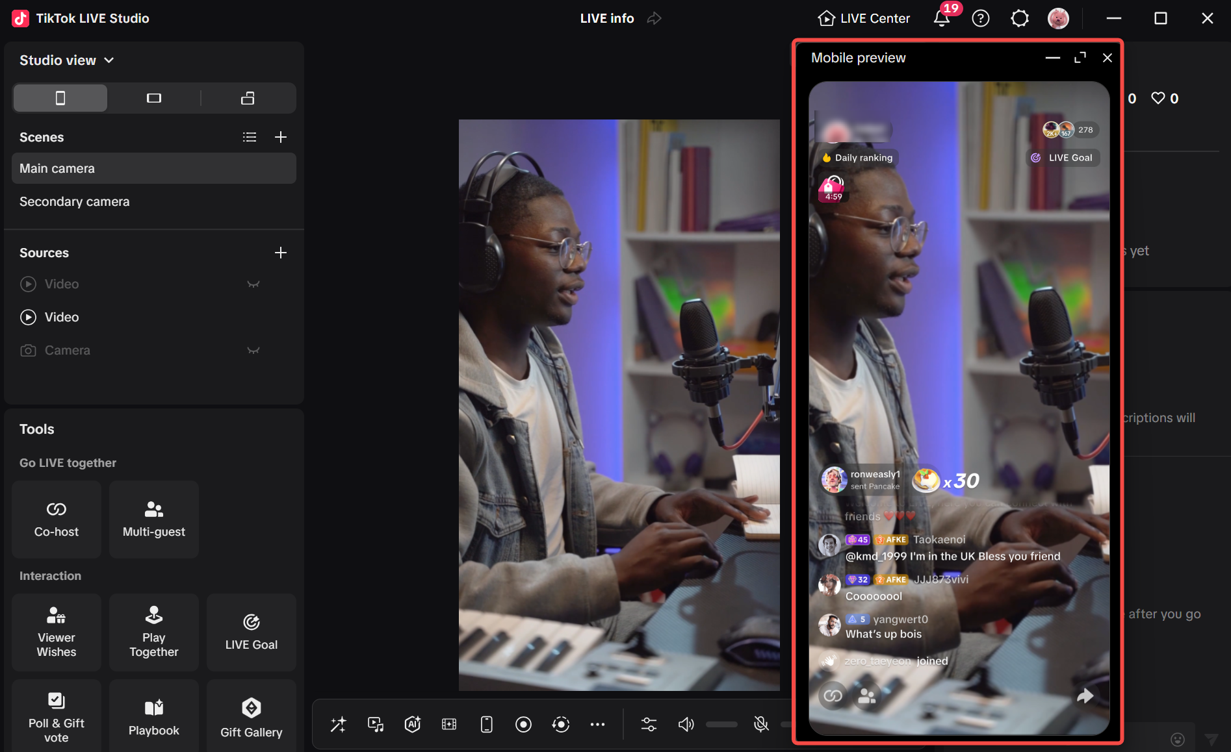
Task: Open the audio mixer controls
Action: pos(648,725)
